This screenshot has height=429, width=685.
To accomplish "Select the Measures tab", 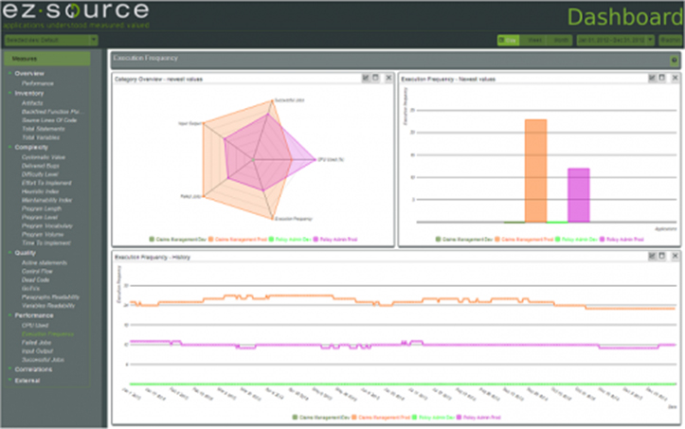I will pyautogui.click(x=46, y=59).
